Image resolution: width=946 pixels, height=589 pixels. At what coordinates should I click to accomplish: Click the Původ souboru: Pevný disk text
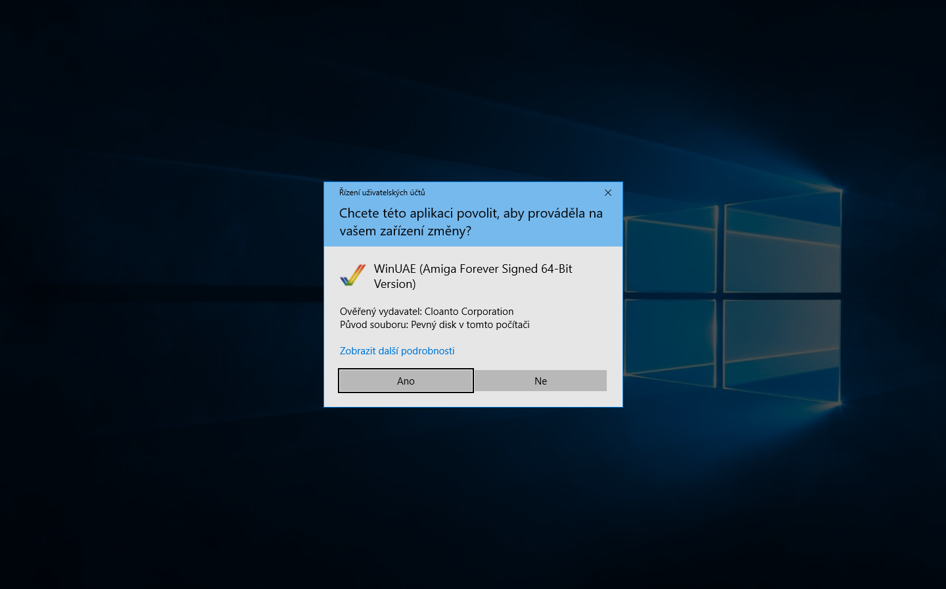coord(435,325)
